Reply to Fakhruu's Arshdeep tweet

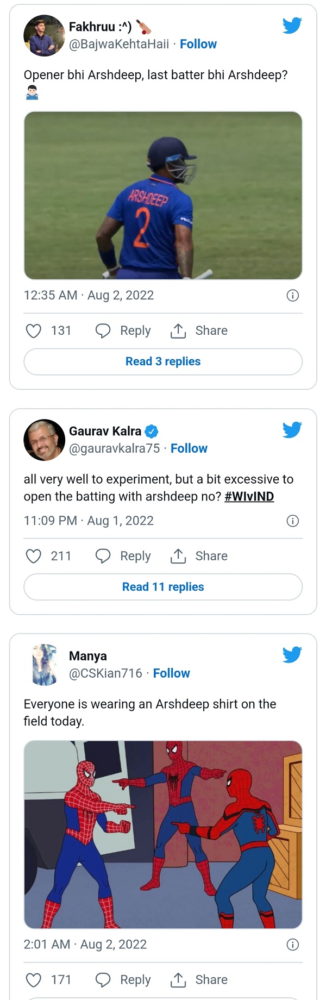click(123, 331)
